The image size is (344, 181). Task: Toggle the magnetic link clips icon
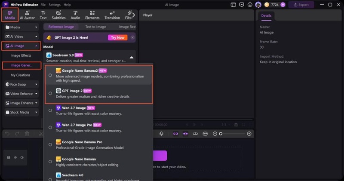coord(175,134)
